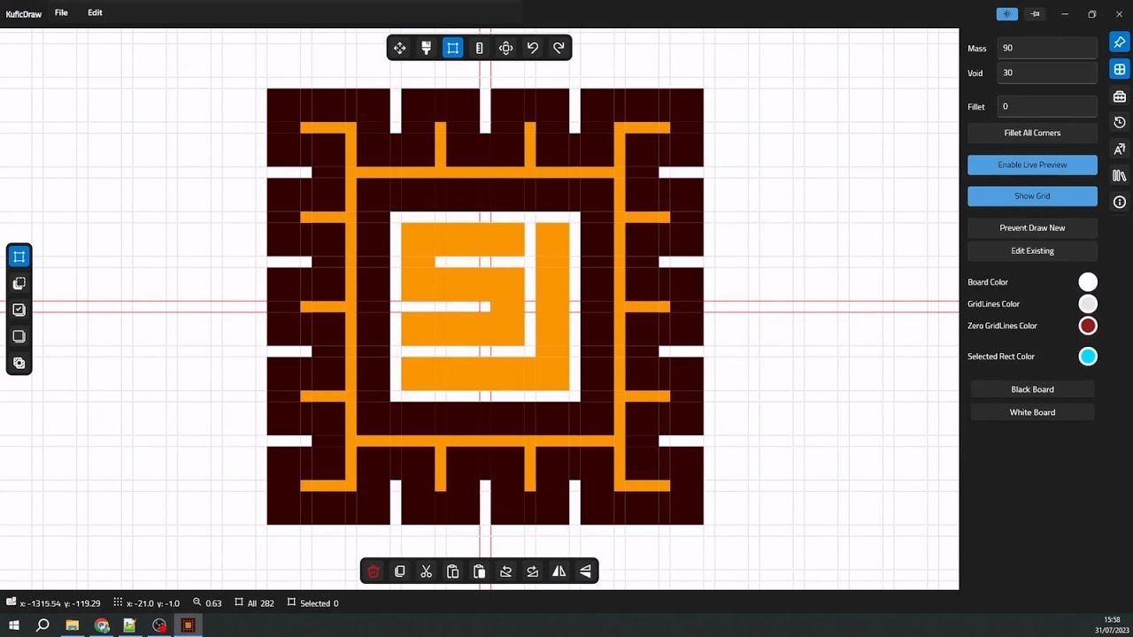Click Fillet All Corners button

[1032, 133]
